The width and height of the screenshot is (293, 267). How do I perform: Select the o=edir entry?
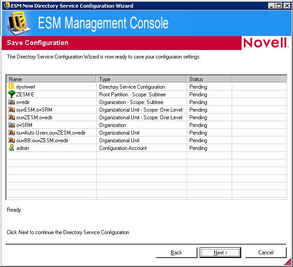(23, 102)
